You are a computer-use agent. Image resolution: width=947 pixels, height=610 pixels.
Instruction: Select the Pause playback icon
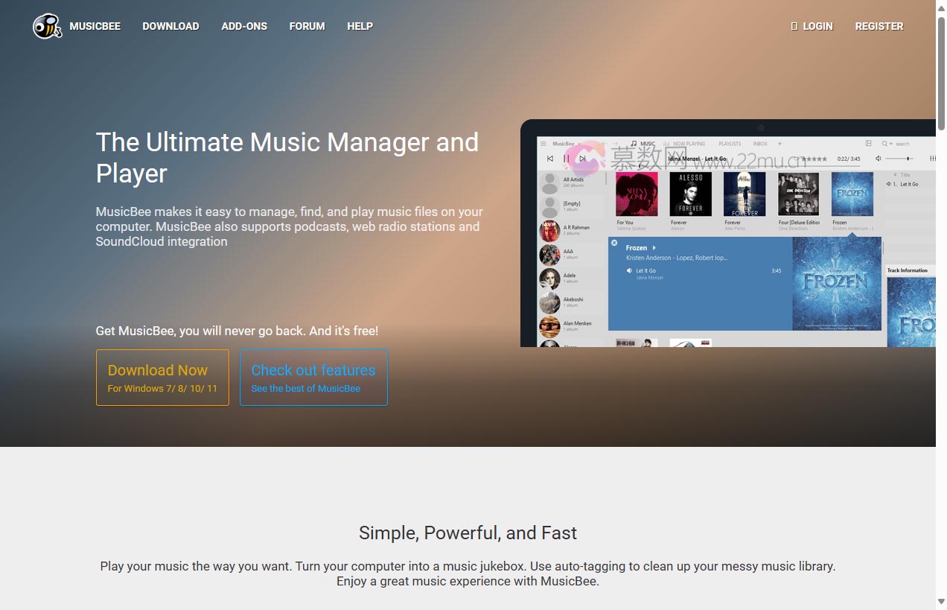coord(566,157)
